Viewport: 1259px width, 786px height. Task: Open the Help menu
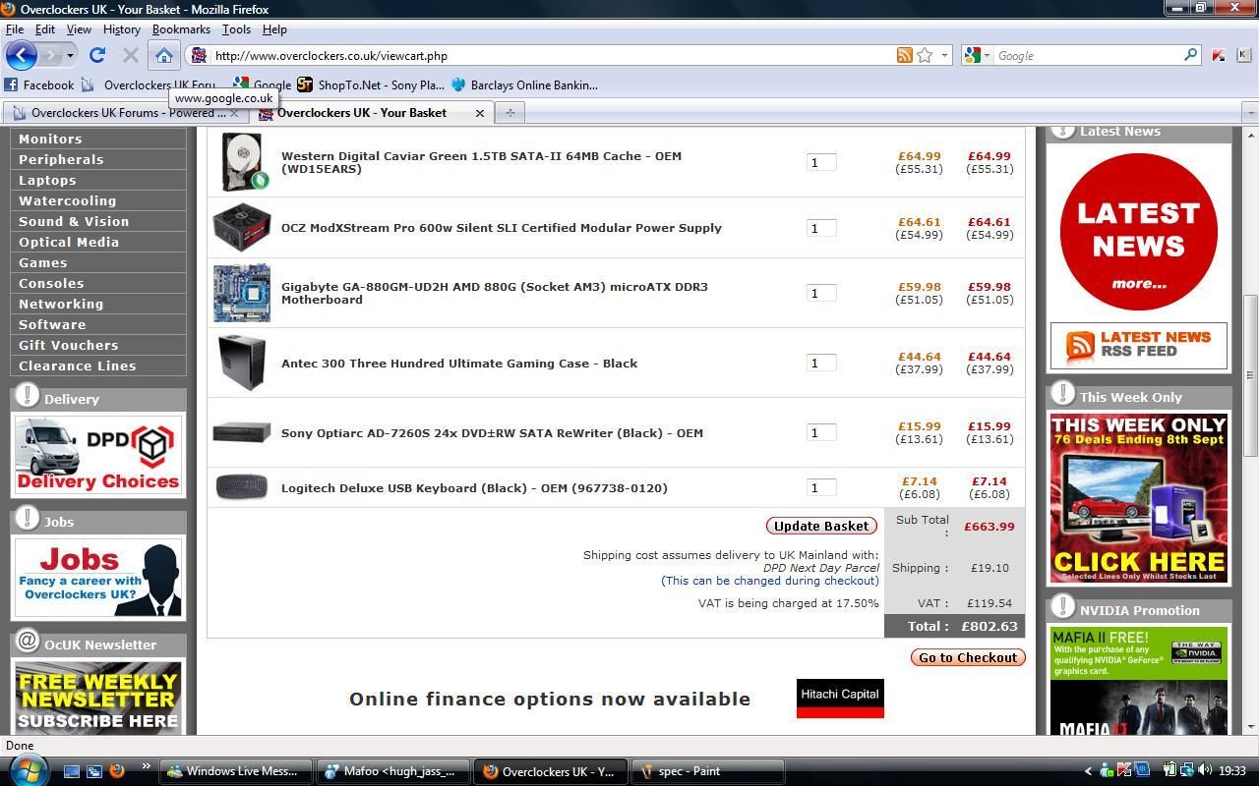coord(274,29)
